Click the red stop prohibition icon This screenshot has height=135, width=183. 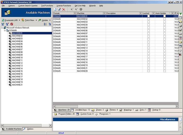click(12, 24)
